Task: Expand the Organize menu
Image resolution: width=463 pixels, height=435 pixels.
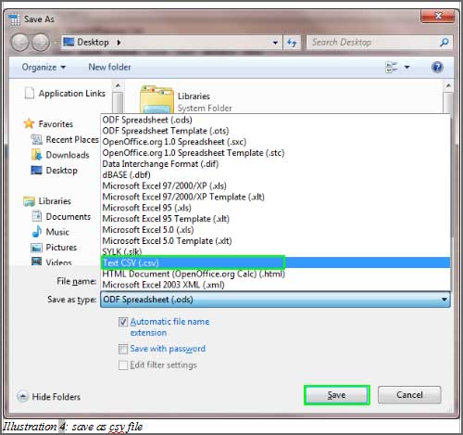Action: (x=44, y=67)
